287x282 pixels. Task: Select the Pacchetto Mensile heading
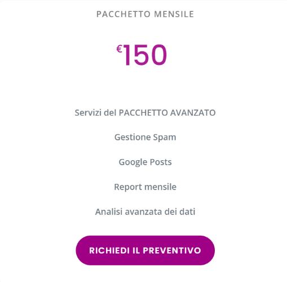click(x=145, y=14)
